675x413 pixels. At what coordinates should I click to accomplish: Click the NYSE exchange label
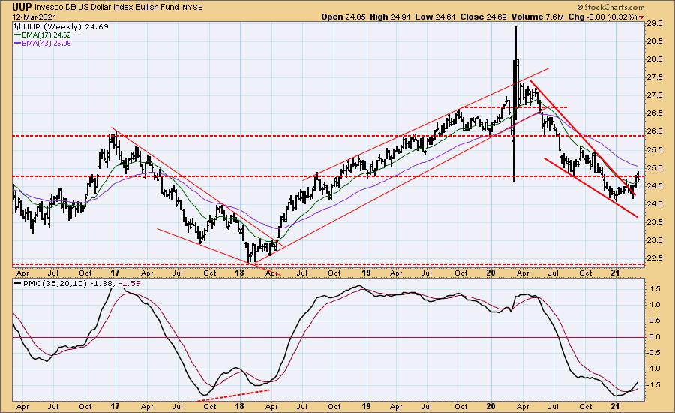(x=192, y=8)
